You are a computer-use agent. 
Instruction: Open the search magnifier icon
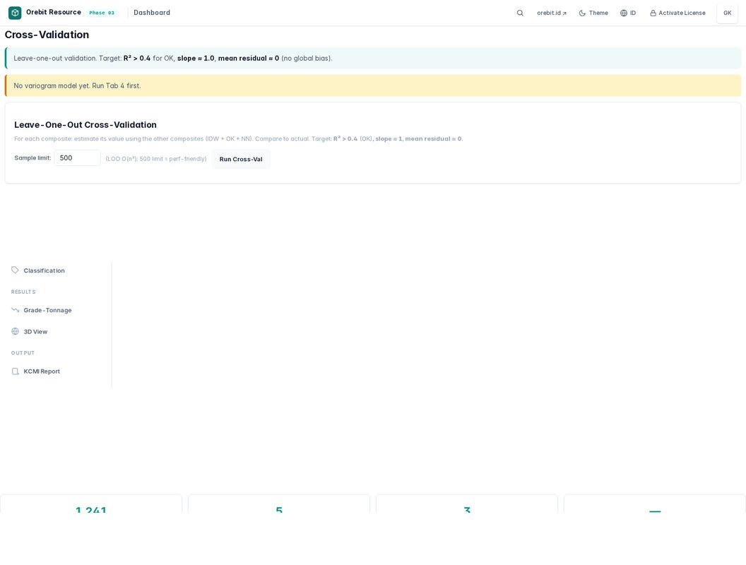click(520, 13)
